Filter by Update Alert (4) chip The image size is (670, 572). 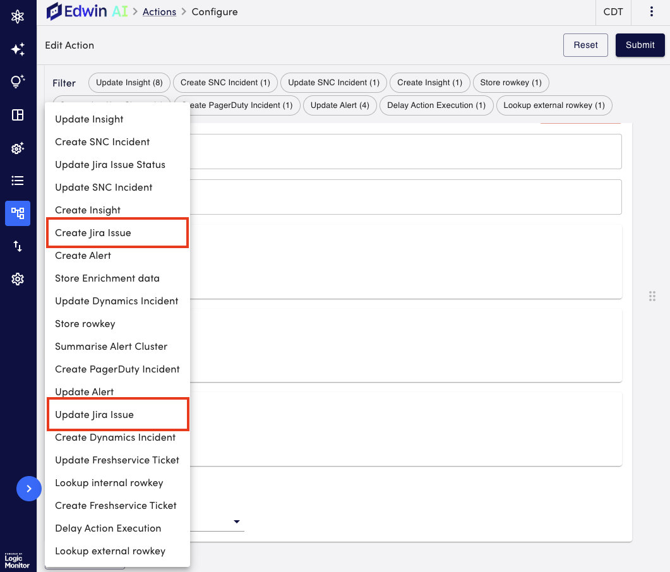[x=340, y=105]
